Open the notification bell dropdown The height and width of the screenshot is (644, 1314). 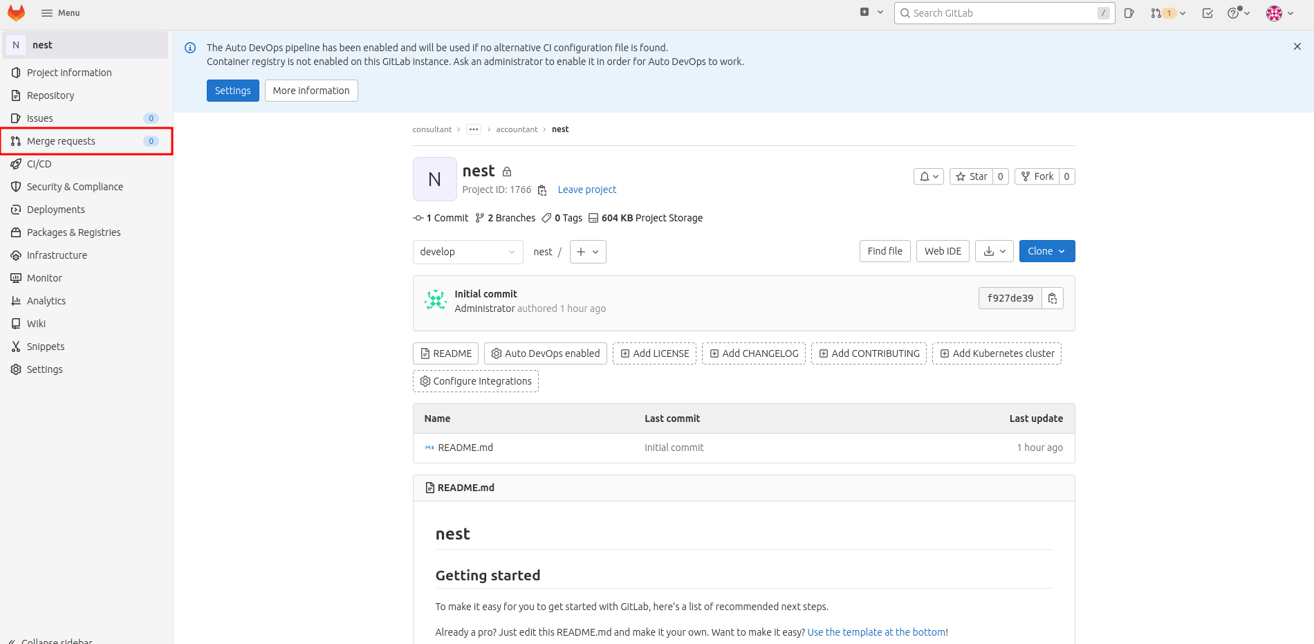coord(929,176)
